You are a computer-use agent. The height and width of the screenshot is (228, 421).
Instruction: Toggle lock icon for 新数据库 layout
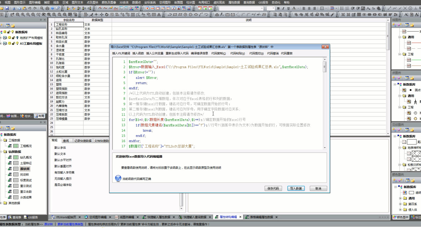tap(9, 32)
